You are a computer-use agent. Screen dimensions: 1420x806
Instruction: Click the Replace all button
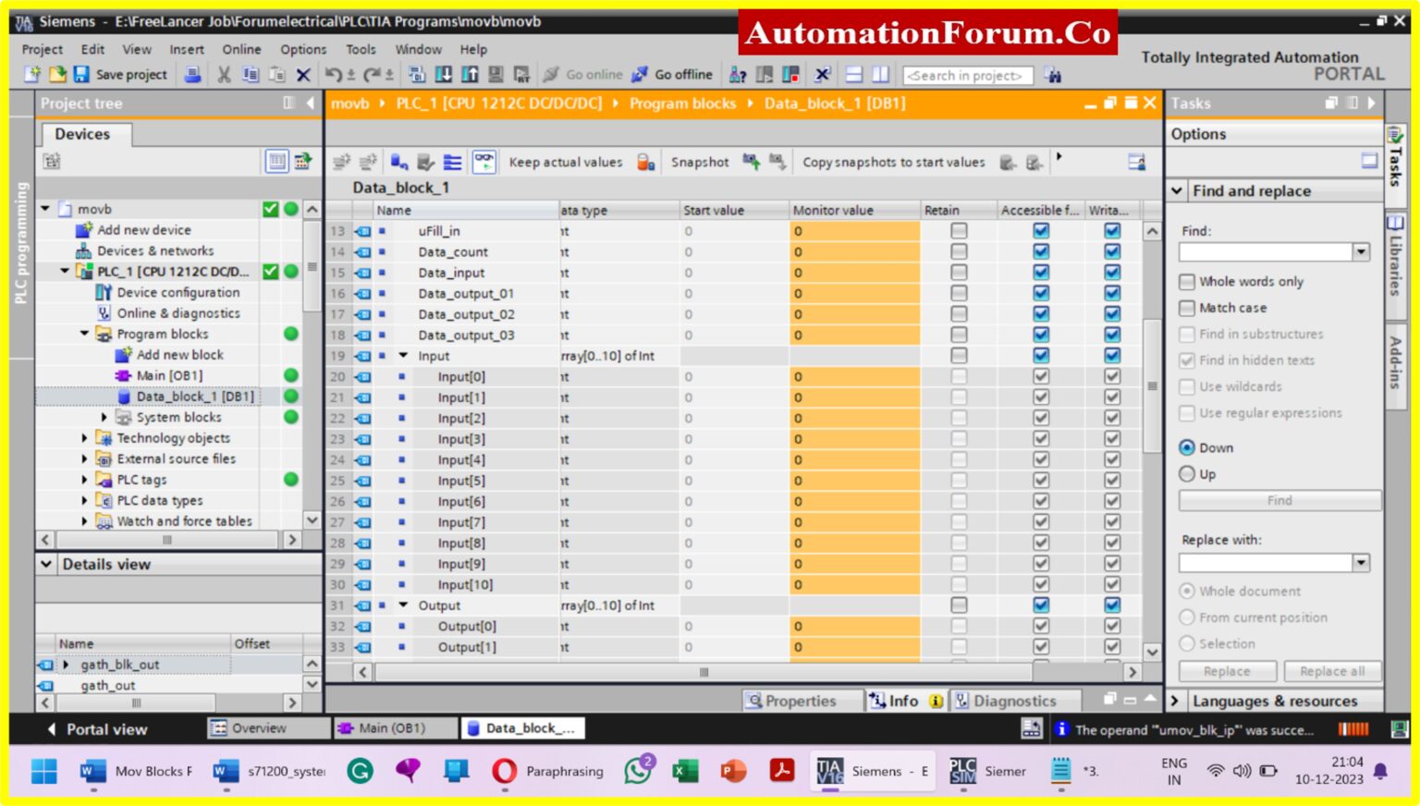tap(1332, 671)
